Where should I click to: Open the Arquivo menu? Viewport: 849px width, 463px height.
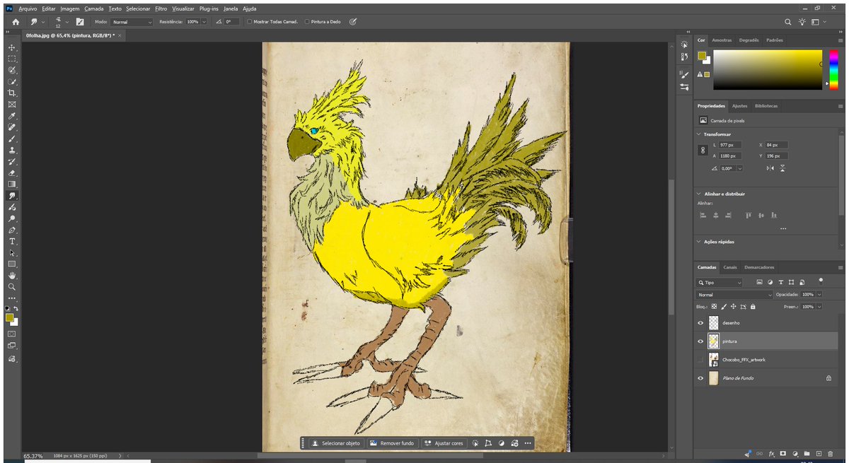coord(28,8)
